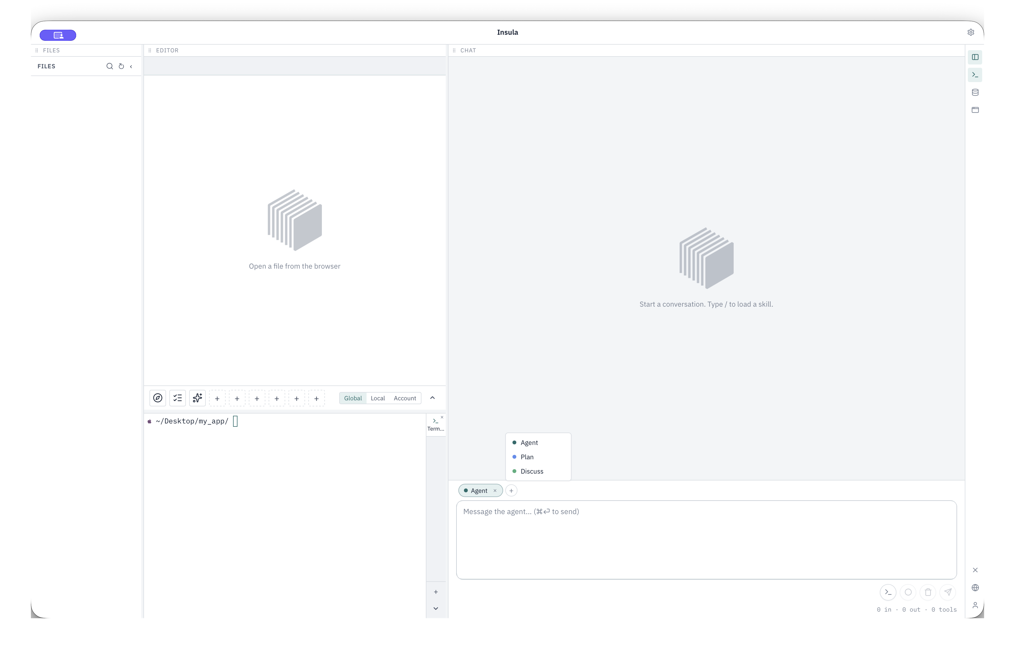
Task: Open the database icon in the right sidebar
Action: point(975,93)
